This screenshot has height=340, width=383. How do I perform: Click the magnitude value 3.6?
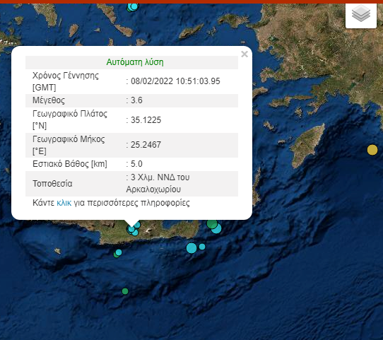[x=136, y=100]
